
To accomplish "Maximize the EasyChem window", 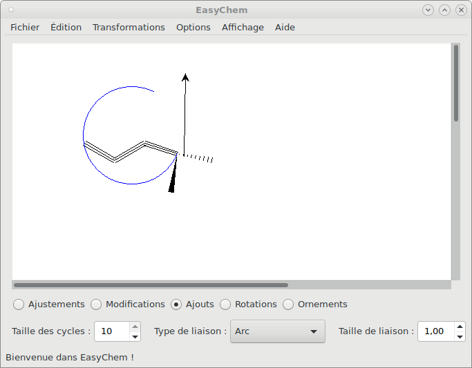I will (444, 10).
